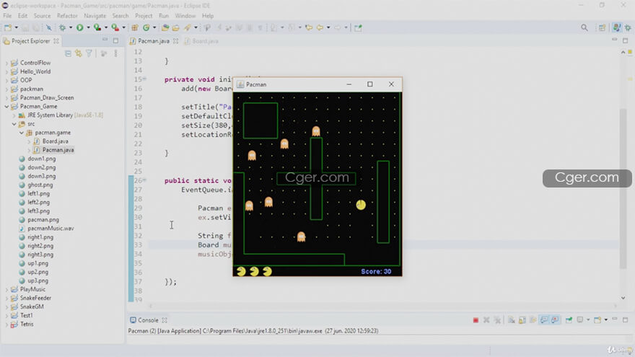Click the Back navigation arrow icon
Image resolution: width=635 pixels, height=357 pixels.
[x=320, y=27]
